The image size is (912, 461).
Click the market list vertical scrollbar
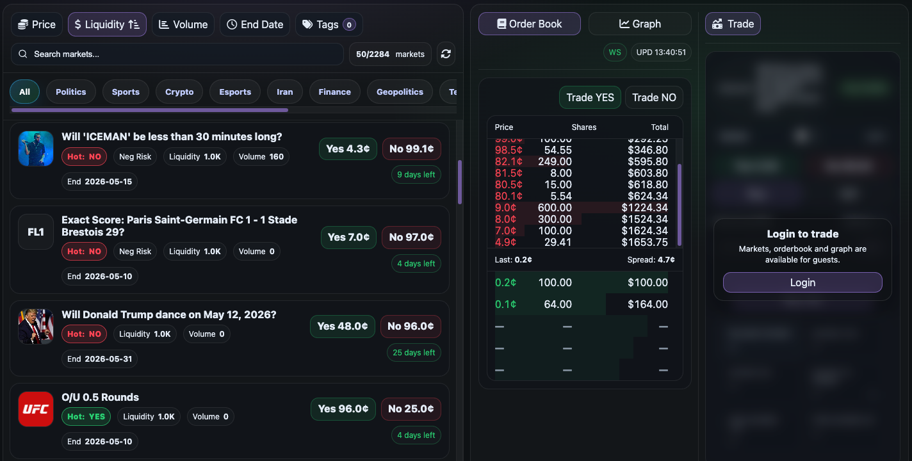point(460,182)
